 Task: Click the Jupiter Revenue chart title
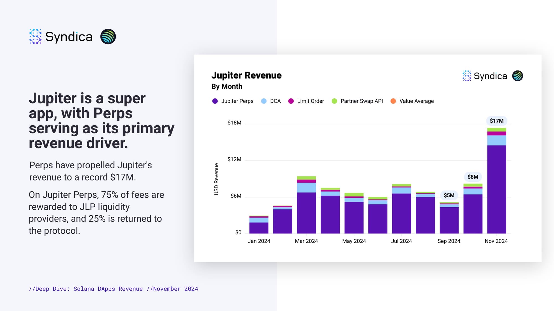click(x=246, y=75)
